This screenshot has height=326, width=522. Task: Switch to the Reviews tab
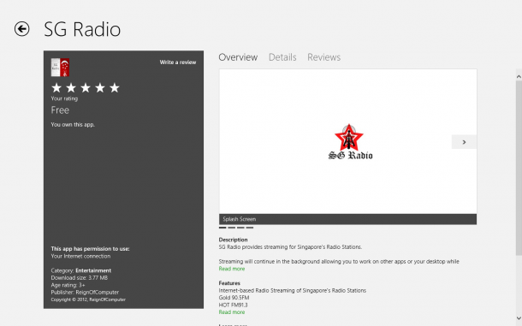pos(323,57)
